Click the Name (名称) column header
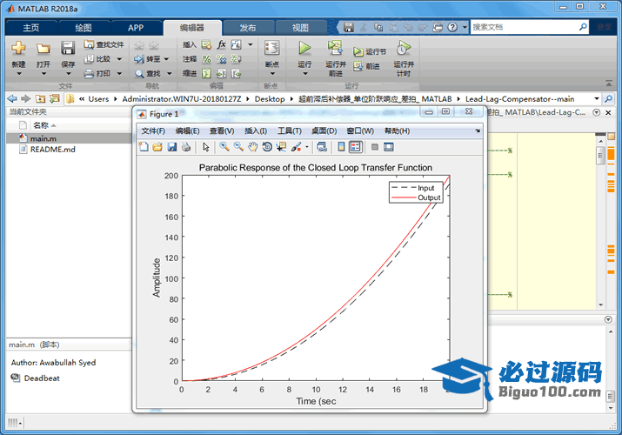 41,125
